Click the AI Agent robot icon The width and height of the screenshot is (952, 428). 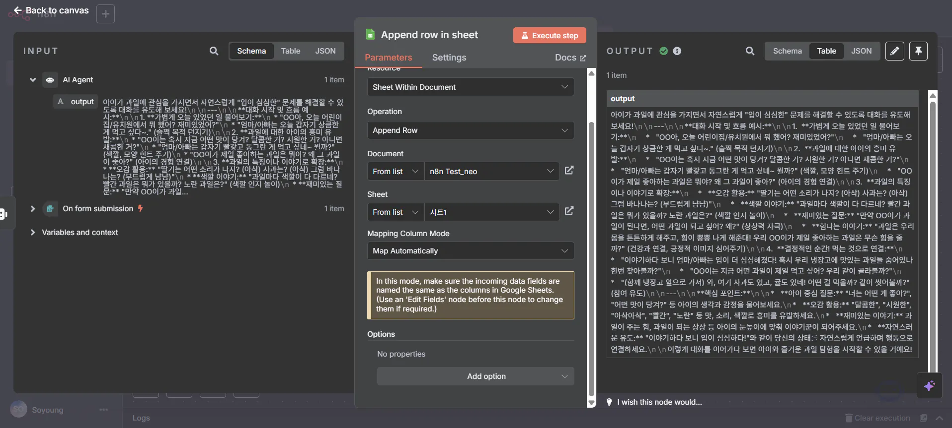click(x=50, y=79)
